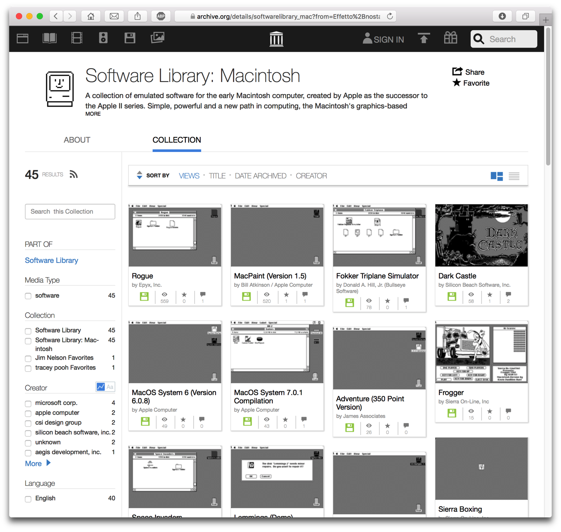Toggle sort order arrows next to SORT BY
561x532 pixels.
pyautogui.click(x=139, y=175)
